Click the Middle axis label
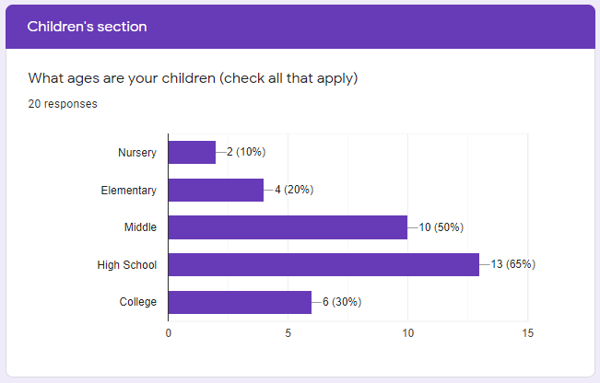600x383 pixels. [139, 227]
